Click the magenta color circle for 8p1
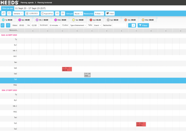186x131 pixels. [x=20, y=20]
